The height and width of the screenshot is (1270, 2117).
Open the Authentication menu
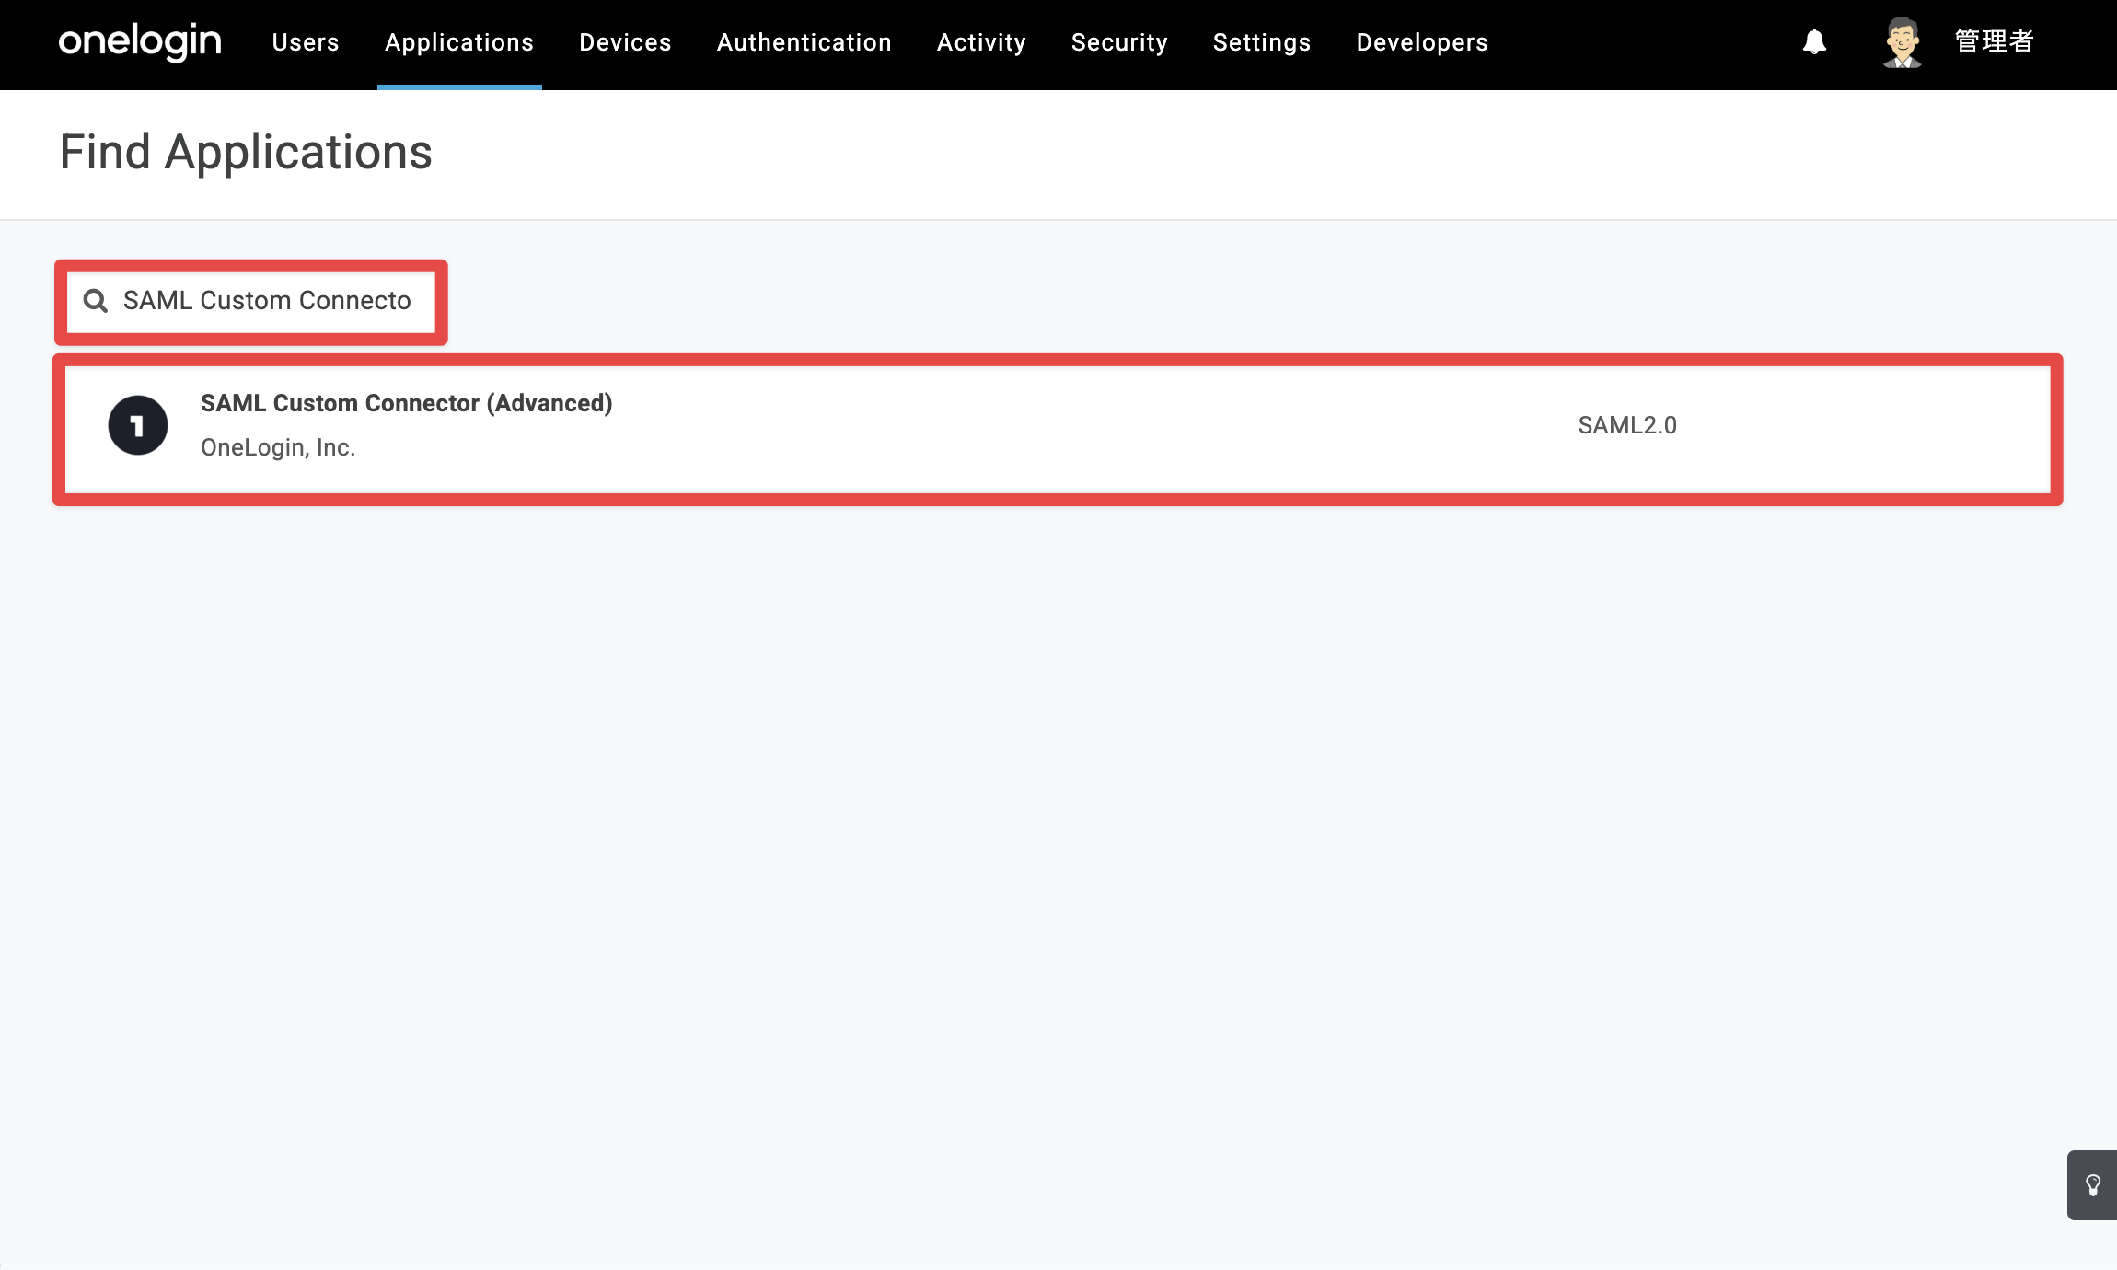click(x=804, y=42)
